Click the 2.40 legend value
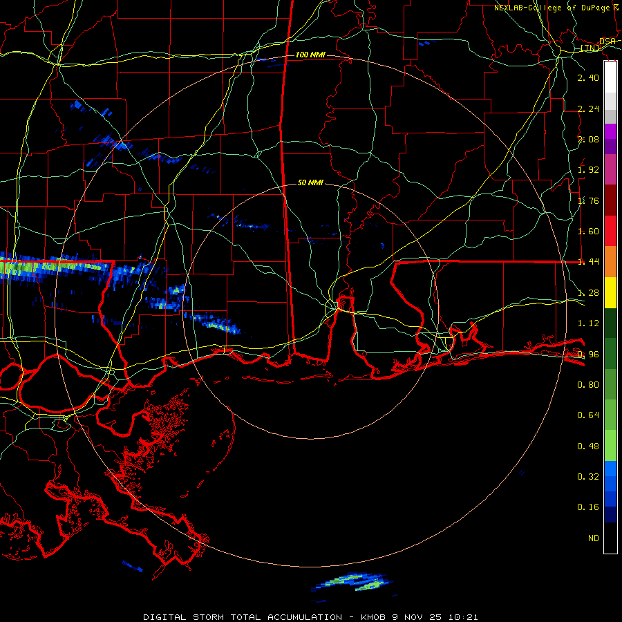 pyautogui.click(x=588, y=77)
